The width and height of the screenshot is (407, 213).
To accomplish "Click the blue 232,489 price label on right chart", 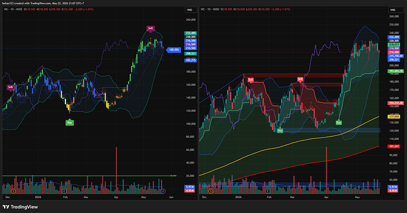I will click(x=394, y=37).
